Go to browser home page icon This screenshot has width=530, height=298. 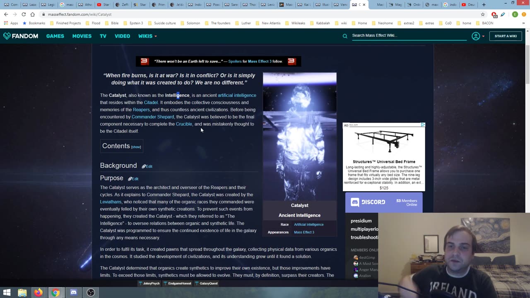point(33,14)
